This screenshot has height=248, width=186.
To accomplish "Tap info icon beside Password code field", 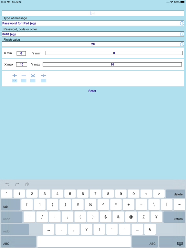I will tap(182, 34).
